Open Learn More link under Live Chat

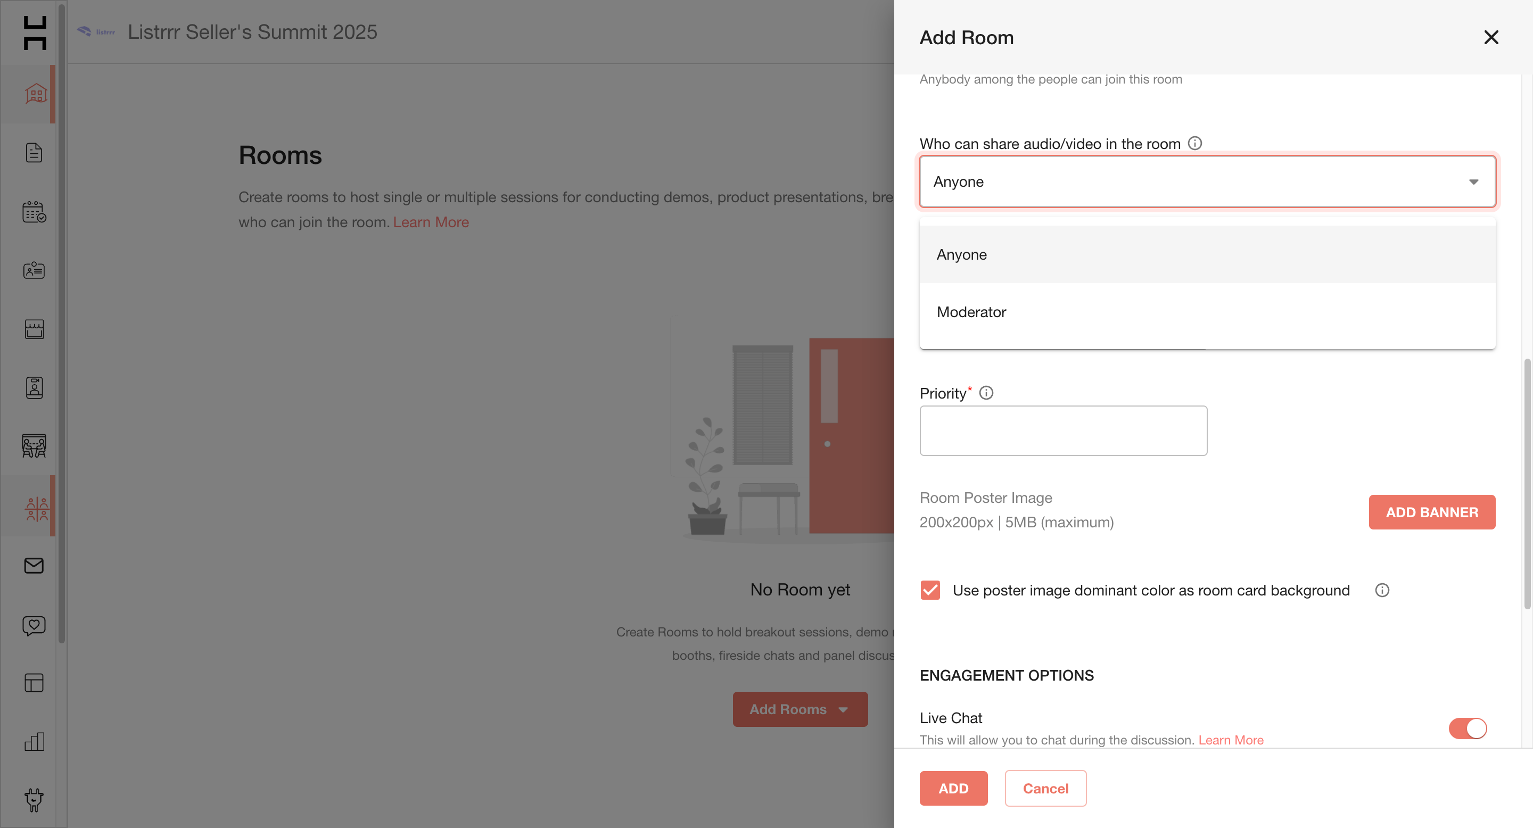click(1230, 740)
